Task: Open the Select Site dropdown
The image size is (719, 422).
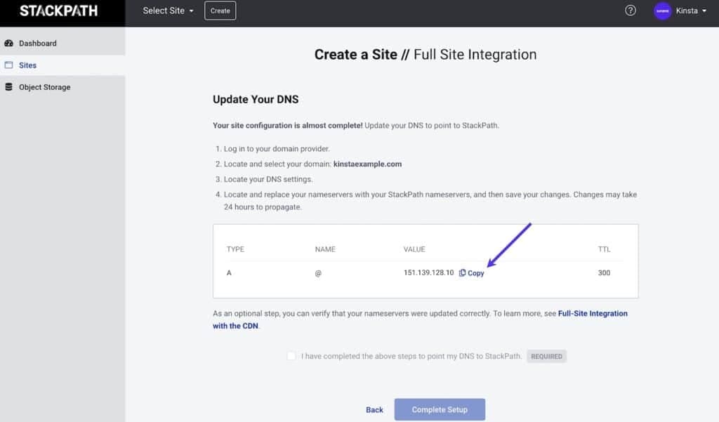Action: [168, 11]
